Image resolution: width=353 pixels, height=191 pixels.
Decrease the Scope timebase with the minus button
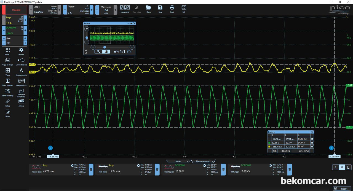coord(31,10)
